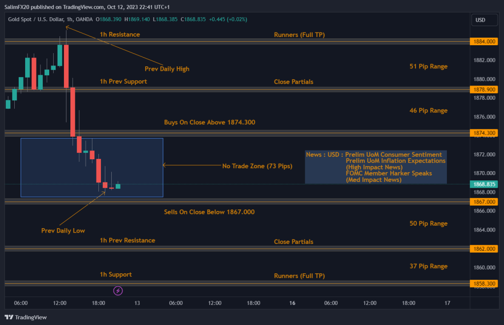This screenshot has height=325, width=504.
Task: Open the USD currency selector
Action: click(484, 20)
